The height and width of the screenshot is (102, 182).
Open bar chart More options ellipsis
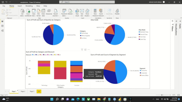(89, 50)
